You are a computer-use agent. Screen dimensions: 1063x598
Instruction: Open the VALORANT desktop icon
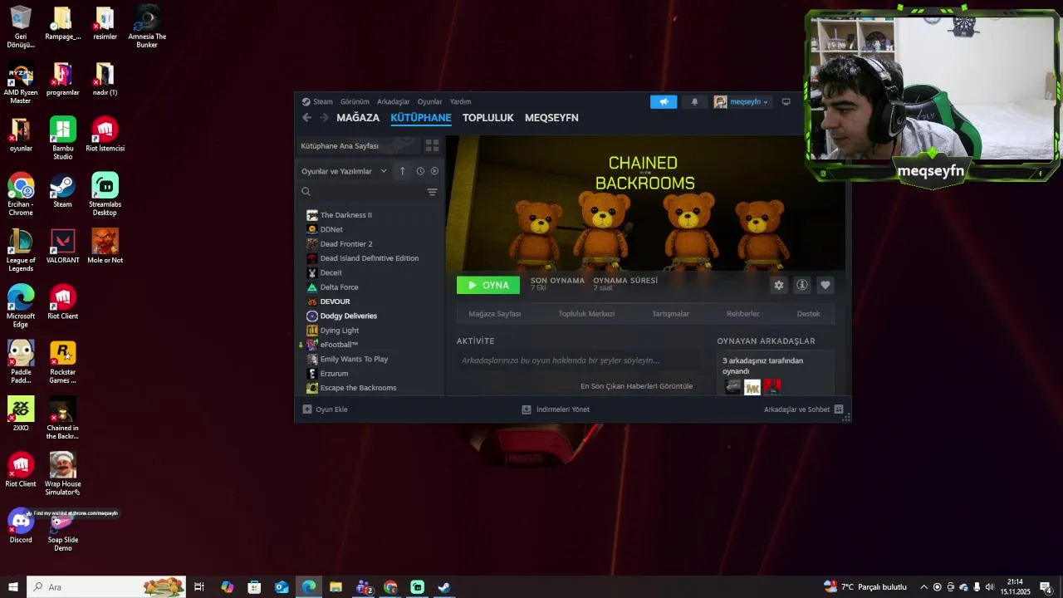click(x=62, y=247)
